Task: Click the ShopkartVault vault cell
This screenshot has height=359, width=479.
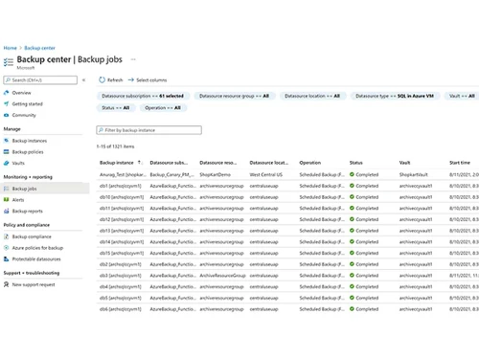Action: pos(413,174)
